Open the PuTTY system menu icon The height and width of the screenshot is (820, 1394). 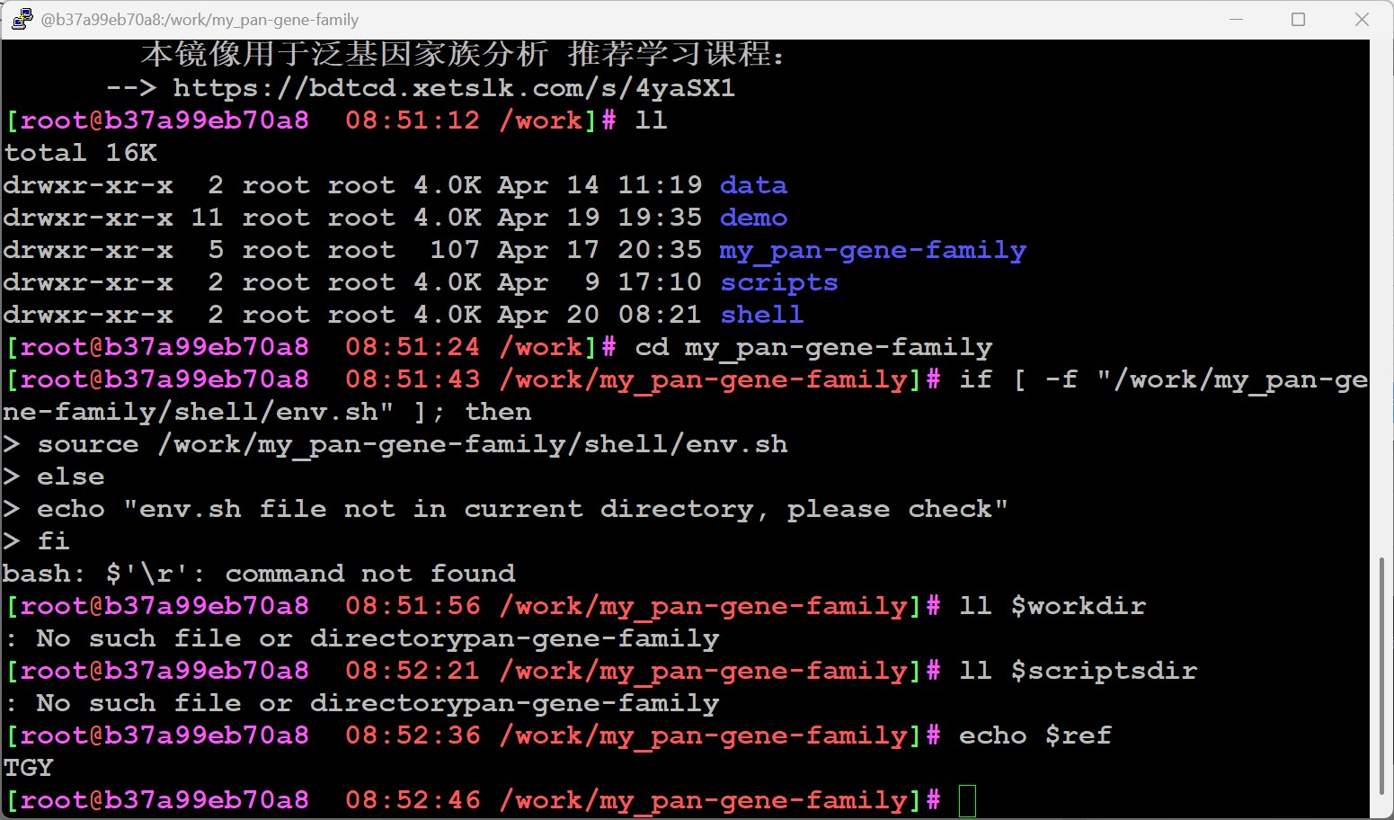pos(22,19)
